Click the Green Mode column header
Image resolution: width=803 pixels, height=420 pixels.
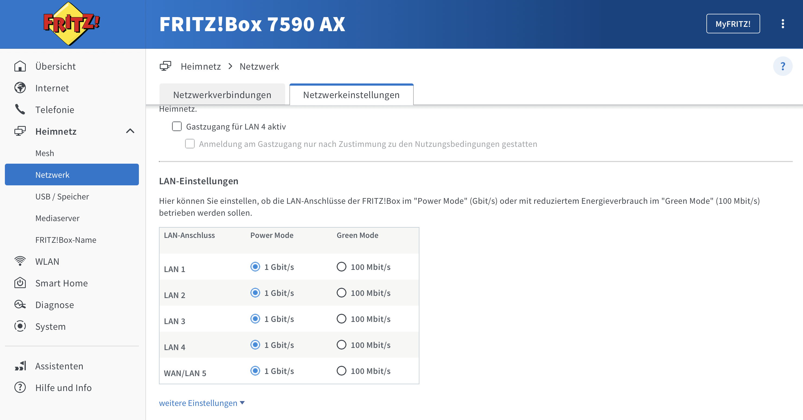coord(358,235)
